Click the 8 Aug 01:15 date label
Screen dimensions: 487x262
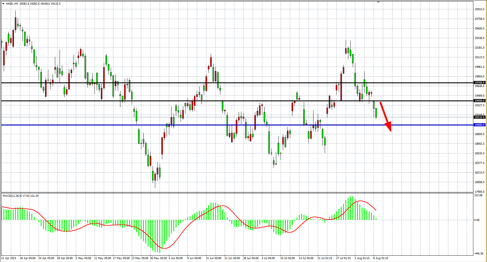(x=381, y=258)
